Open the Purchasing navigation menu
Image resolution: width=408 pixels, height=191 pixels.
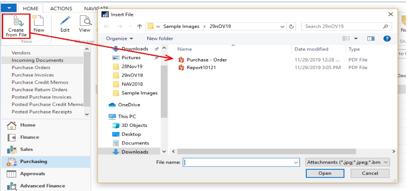click(33, 161)
